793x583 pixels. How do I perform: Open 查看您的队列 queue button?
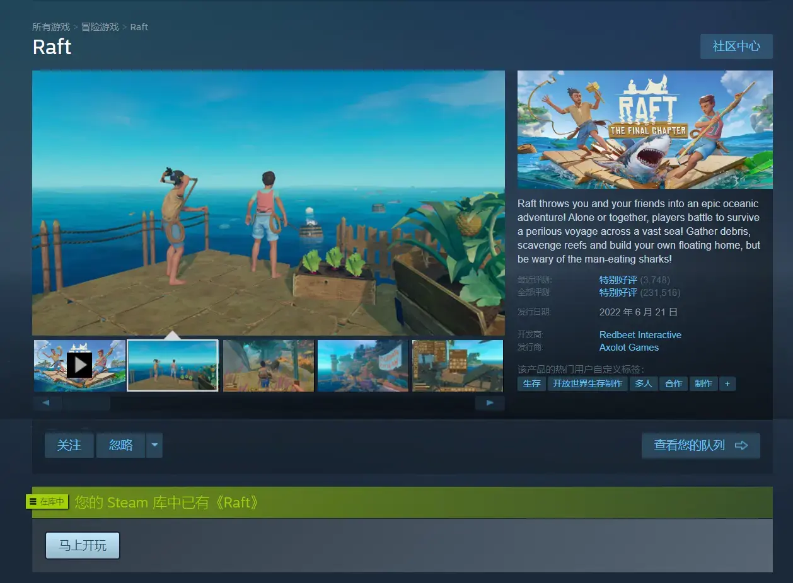pyautogui.click(x=701, y=445)
